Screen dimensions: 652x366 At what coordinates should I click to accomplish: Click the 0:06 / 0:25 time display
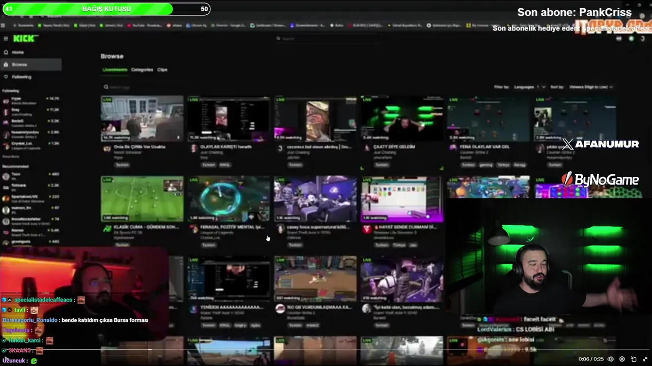[591, 359]
